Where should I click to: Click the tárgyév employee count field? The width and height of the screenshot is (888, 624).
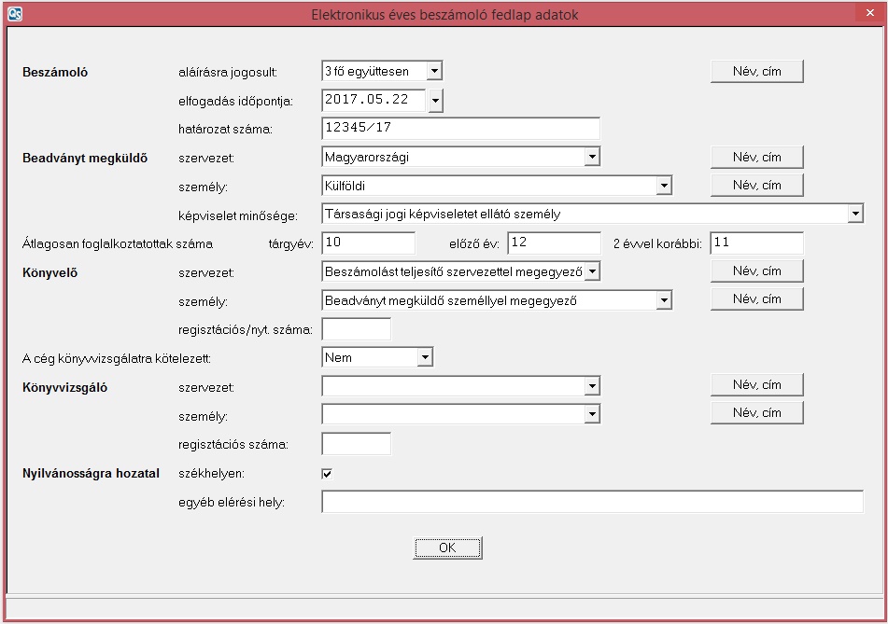pyautogui.click(x=368, y=243)
